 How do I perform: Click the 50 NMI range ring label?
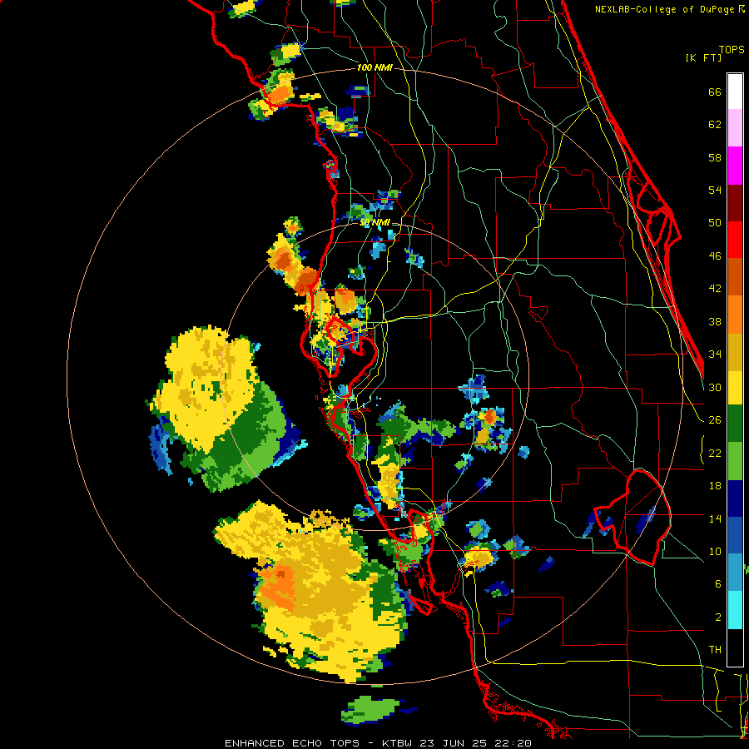coord(374,222)
